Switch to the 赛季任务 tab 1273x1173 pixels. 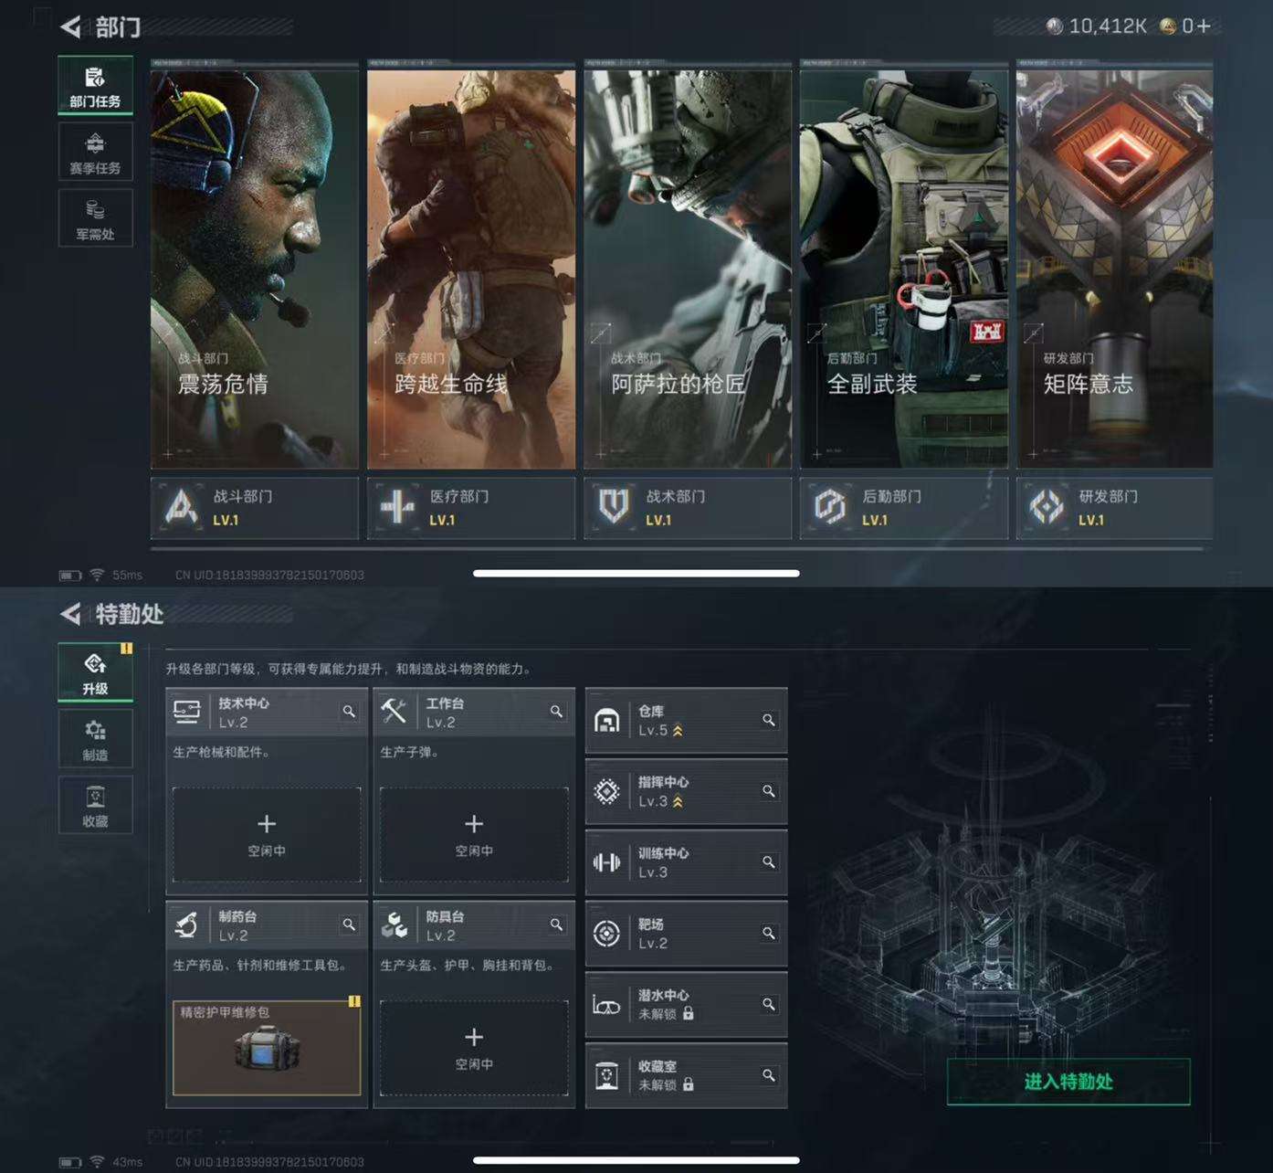click(95, 153)
